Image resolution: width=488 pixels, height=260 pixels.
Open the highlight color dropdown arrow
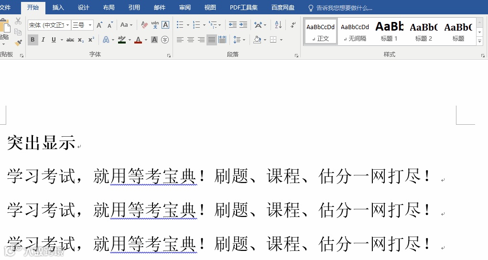(x=130, y=40)
